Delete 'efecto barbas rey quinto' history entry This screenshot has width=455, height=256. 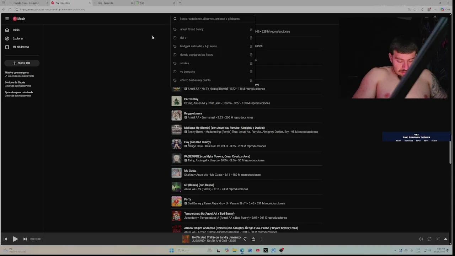click(251, 80)
